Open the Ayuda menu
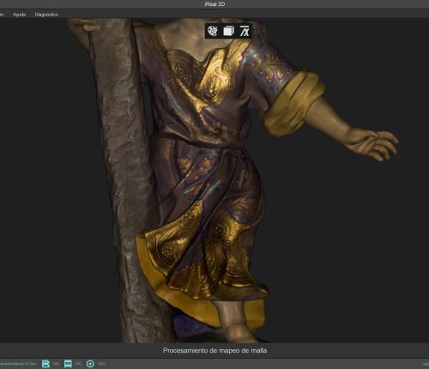The width and height of the screenshot is (429, 369). 19,15
